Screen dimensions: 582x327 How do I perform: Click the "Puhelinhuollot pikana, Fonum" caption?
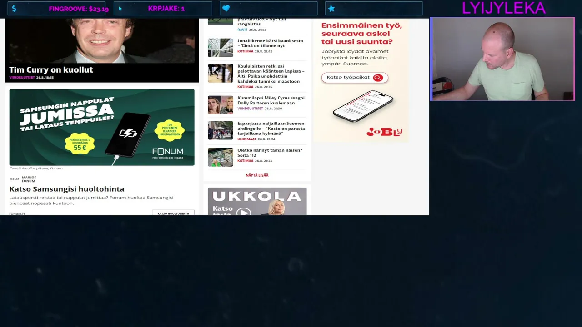click(36, 168)
